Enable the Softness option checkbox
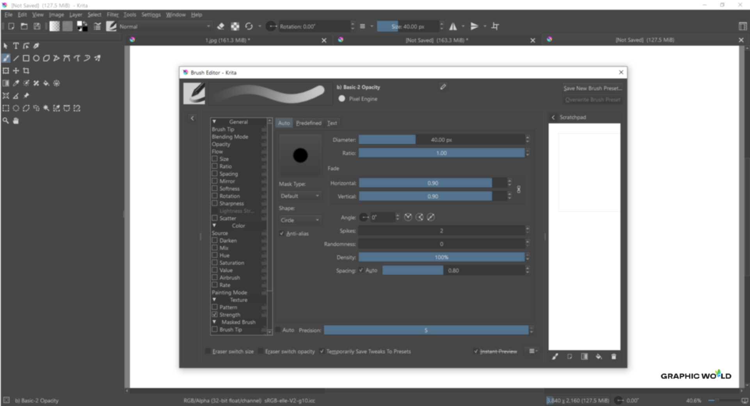 click(215, 189)
